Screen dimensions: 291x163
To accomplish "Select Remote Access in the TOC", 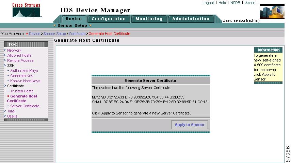I will (20, 60).
